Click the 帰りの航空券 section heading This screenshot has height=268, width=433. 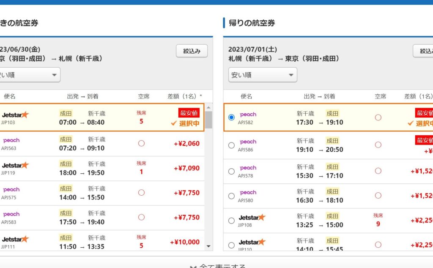[252, 23]
